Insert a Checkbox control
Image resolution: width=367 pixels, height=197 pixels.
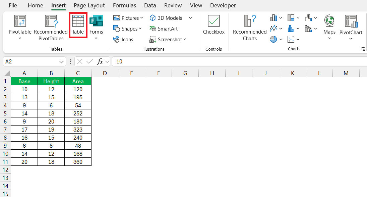click(214, 24)
